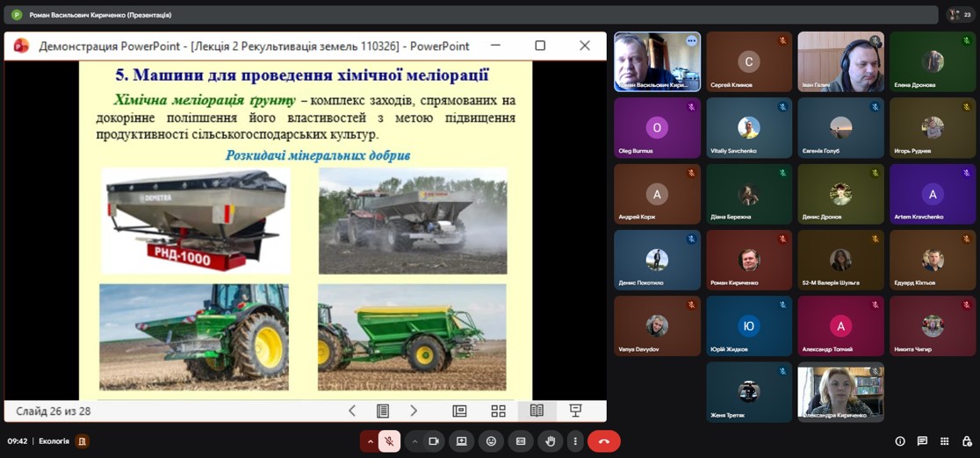
Task: Open the chat panel
Action: coord(922,441)
